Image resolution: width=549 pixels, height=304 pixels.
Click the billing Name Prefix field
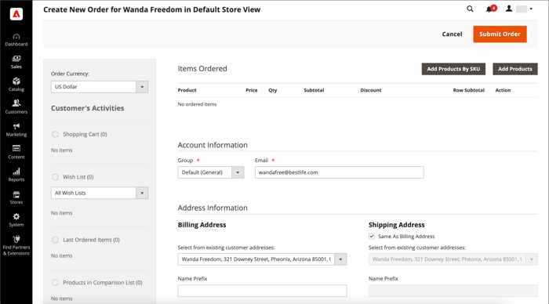(262, 291)
